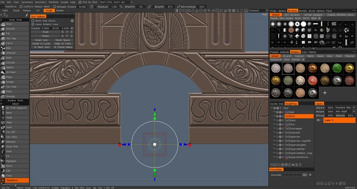
Task: Select the Bend adjust tool
Action: [15, 113]
